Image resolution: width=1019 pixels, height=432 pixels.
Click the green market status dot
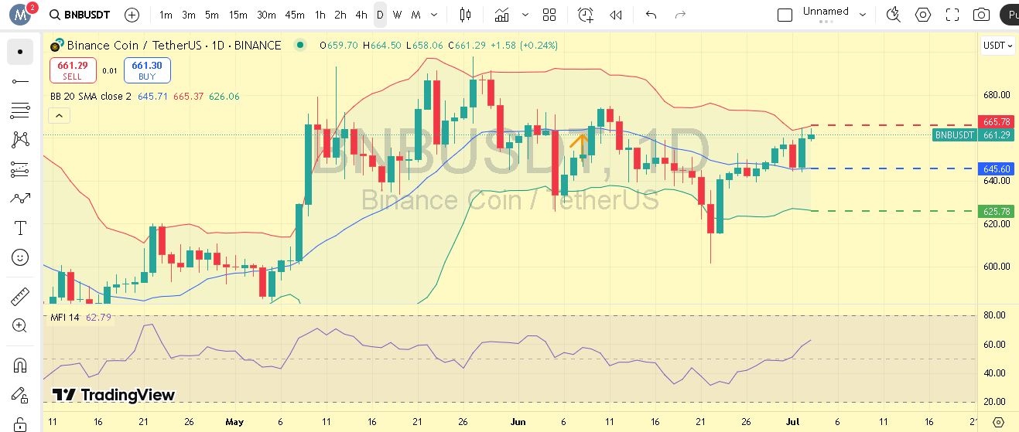(300, 46)
